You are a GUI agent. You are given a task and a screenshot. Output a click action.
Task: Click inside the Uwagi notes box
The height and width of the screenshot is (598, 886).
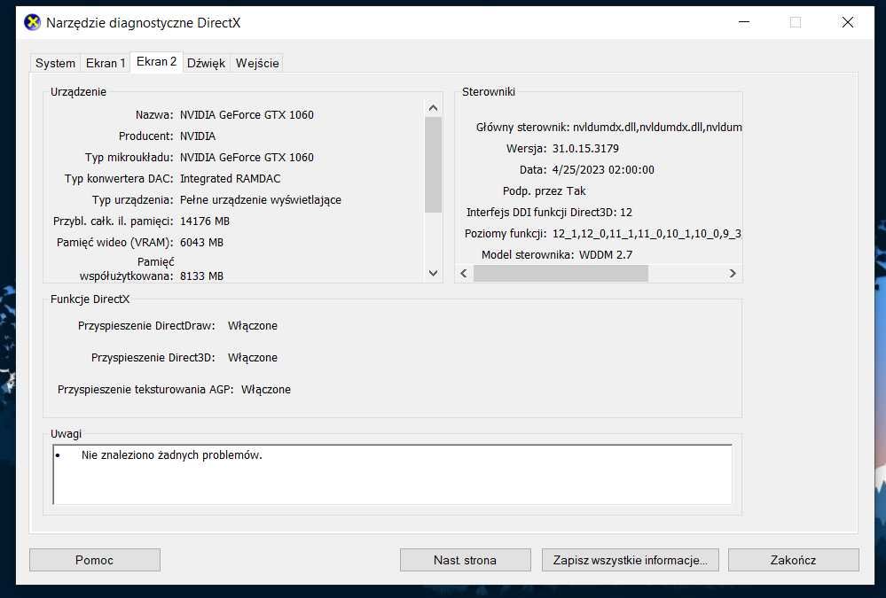click(x=393, y=474)
